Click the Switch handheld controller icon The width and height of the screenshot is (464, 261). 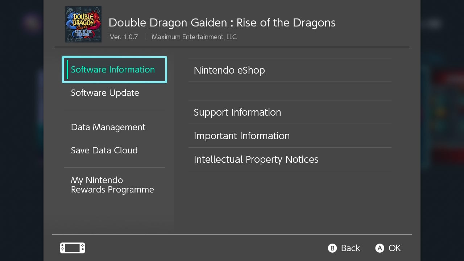(x=72, y=248)
